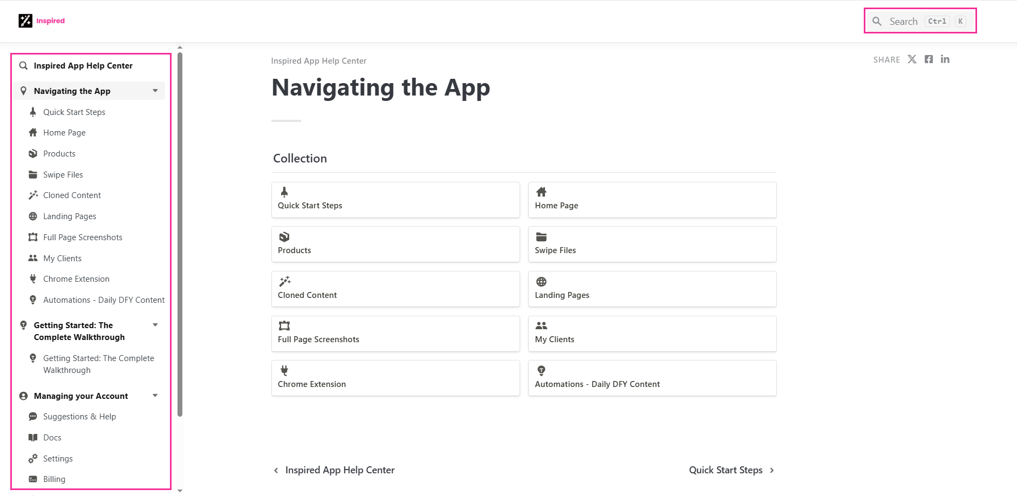Open Home Page in the sidebar

tap(64, 133)
